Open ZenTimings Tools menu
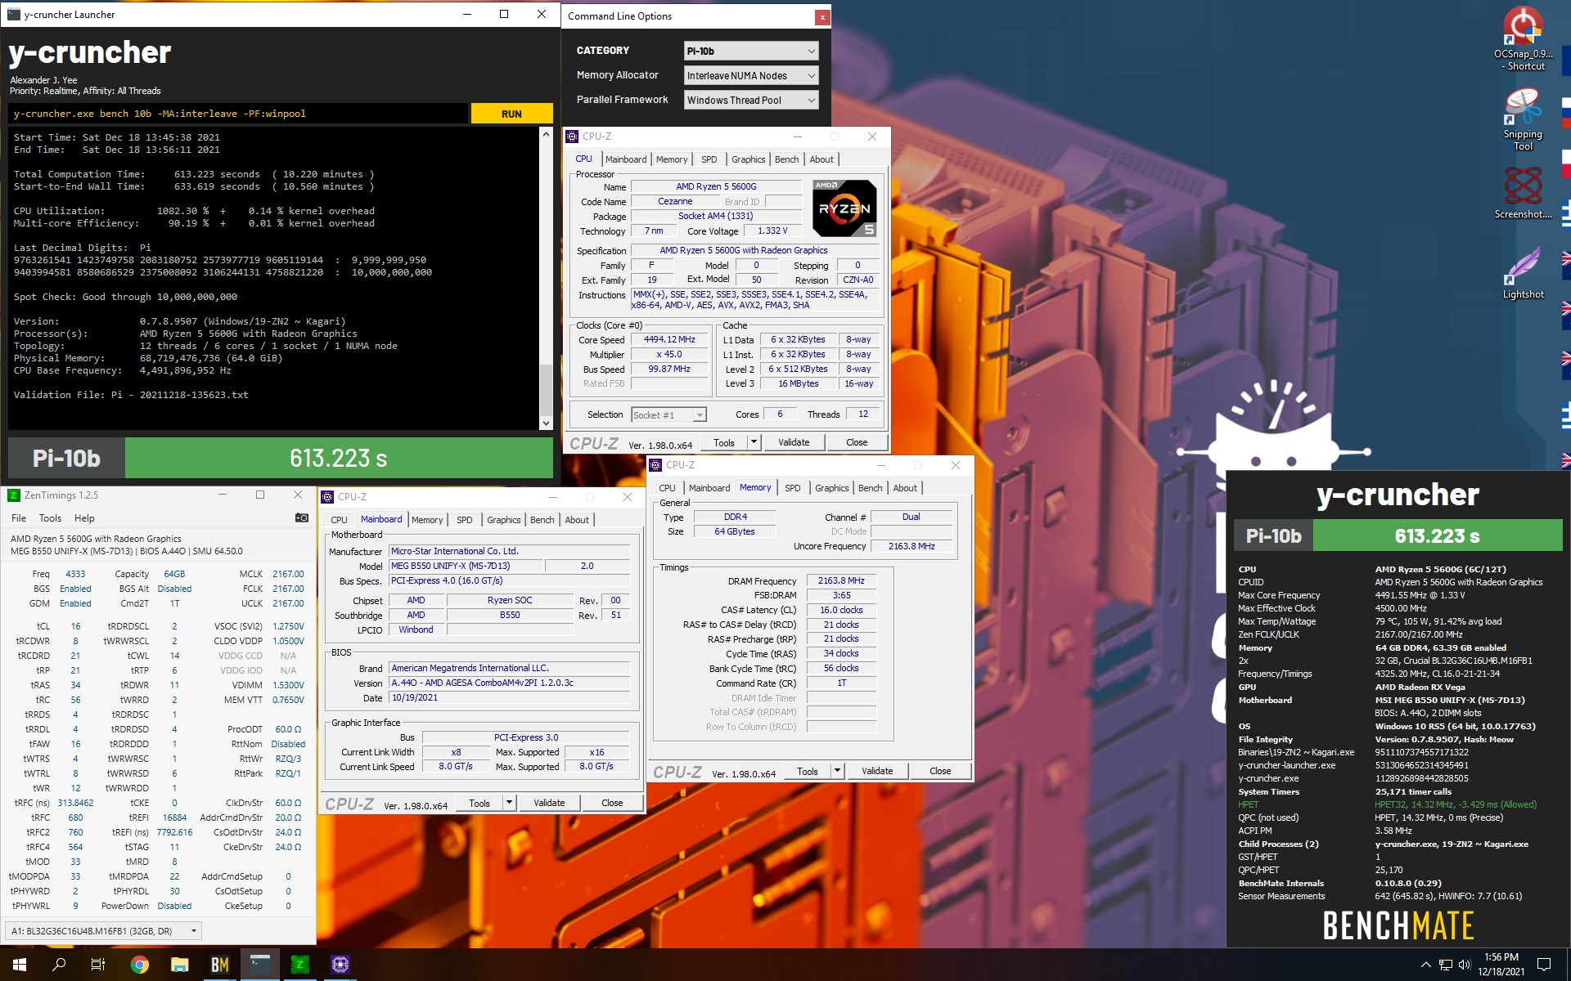The width and height of the screenshot is (1571, 981). pos(50,517)
